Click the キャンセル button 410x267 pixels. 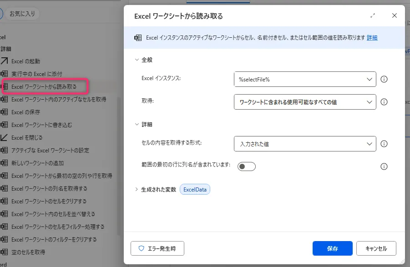pos(376,249)
